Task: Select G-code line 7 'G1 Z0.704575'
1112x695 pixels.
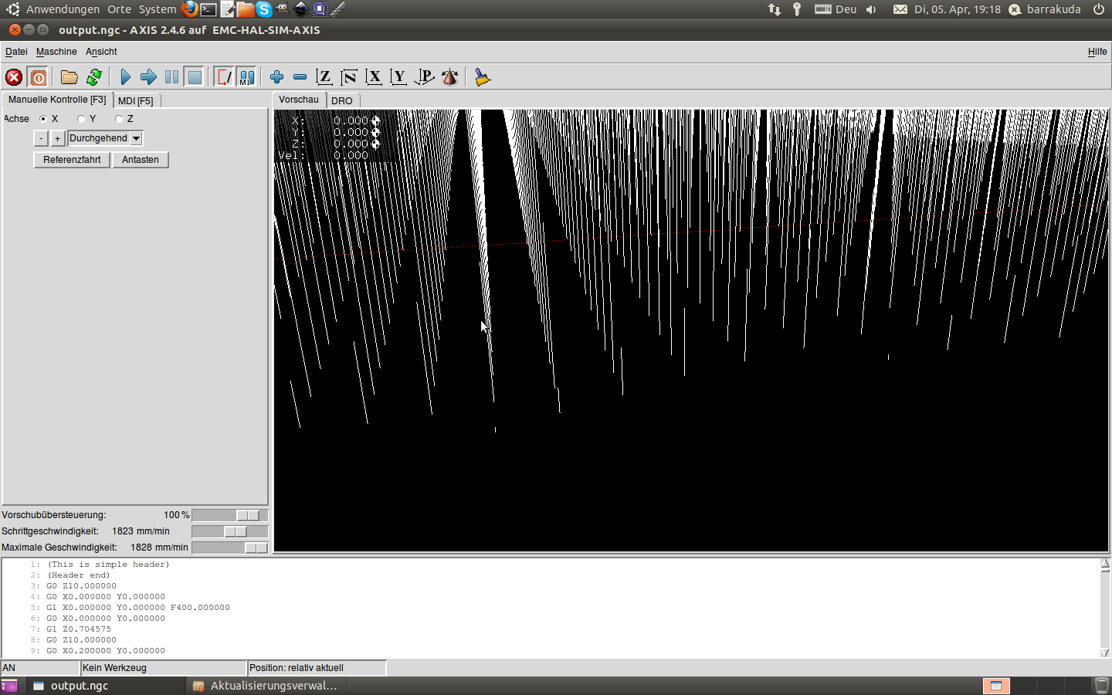Action: 79,629
